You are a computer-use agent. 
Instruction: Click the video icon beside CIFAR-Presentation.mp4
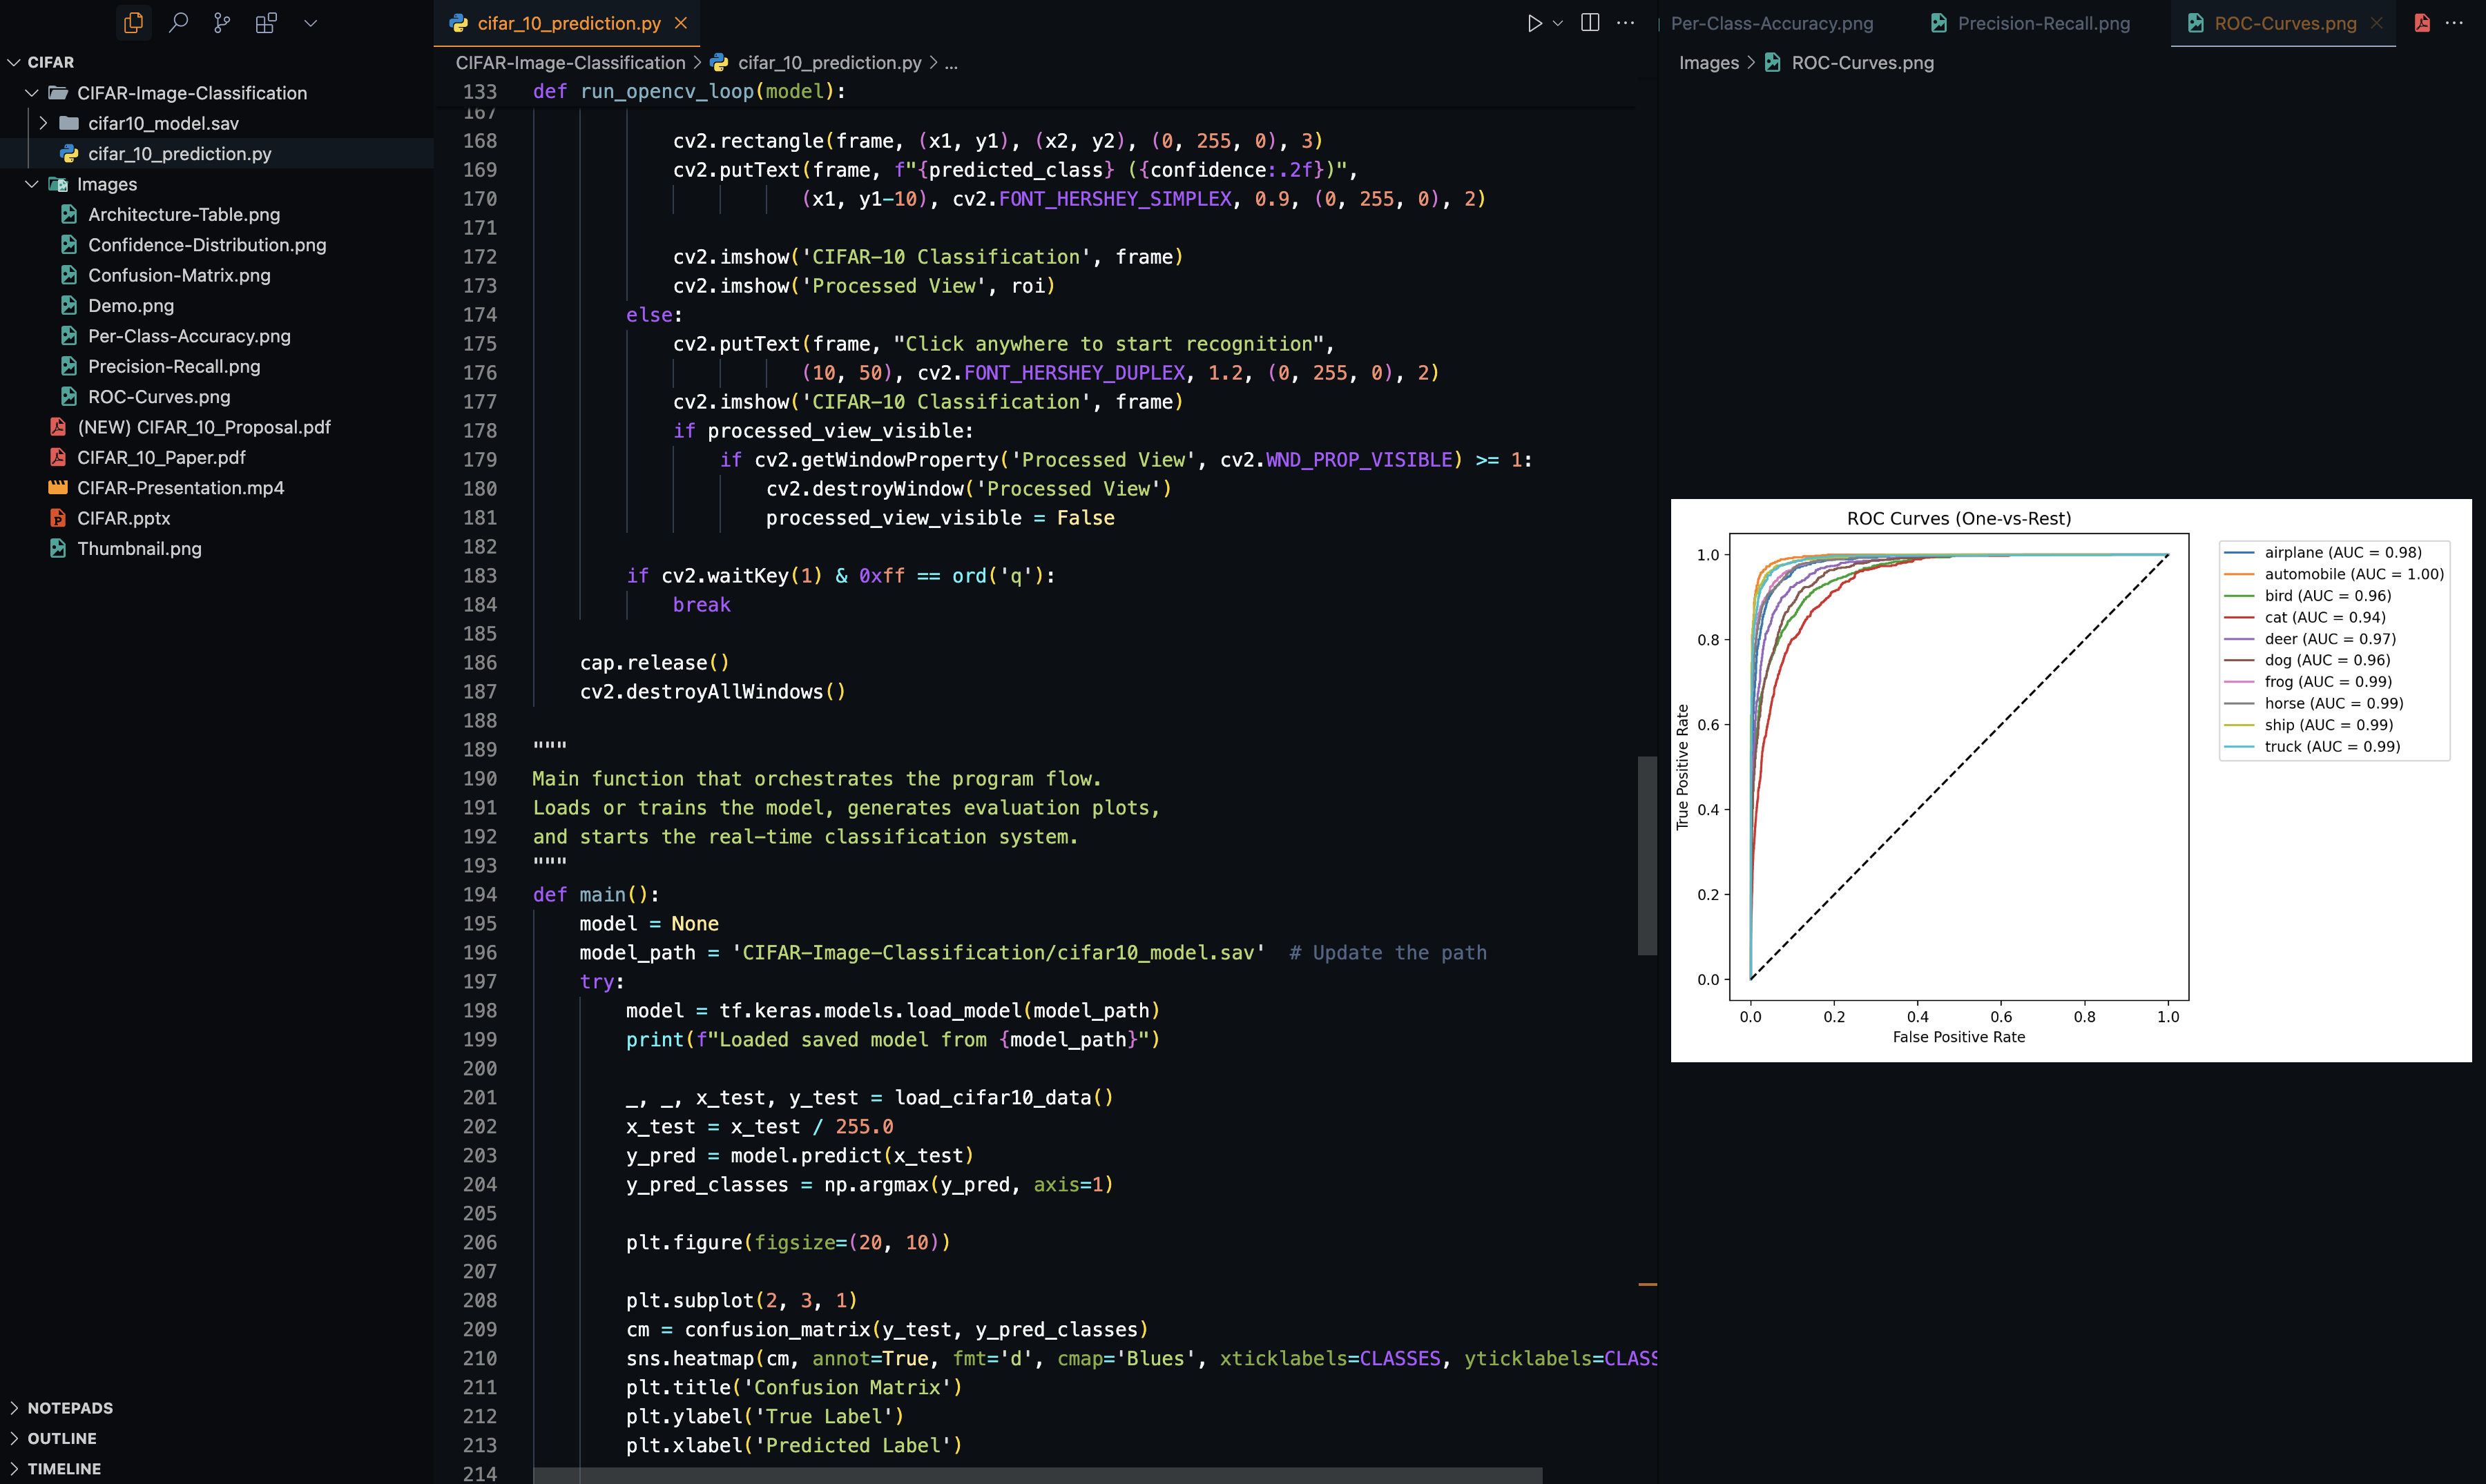pos(58,487)
